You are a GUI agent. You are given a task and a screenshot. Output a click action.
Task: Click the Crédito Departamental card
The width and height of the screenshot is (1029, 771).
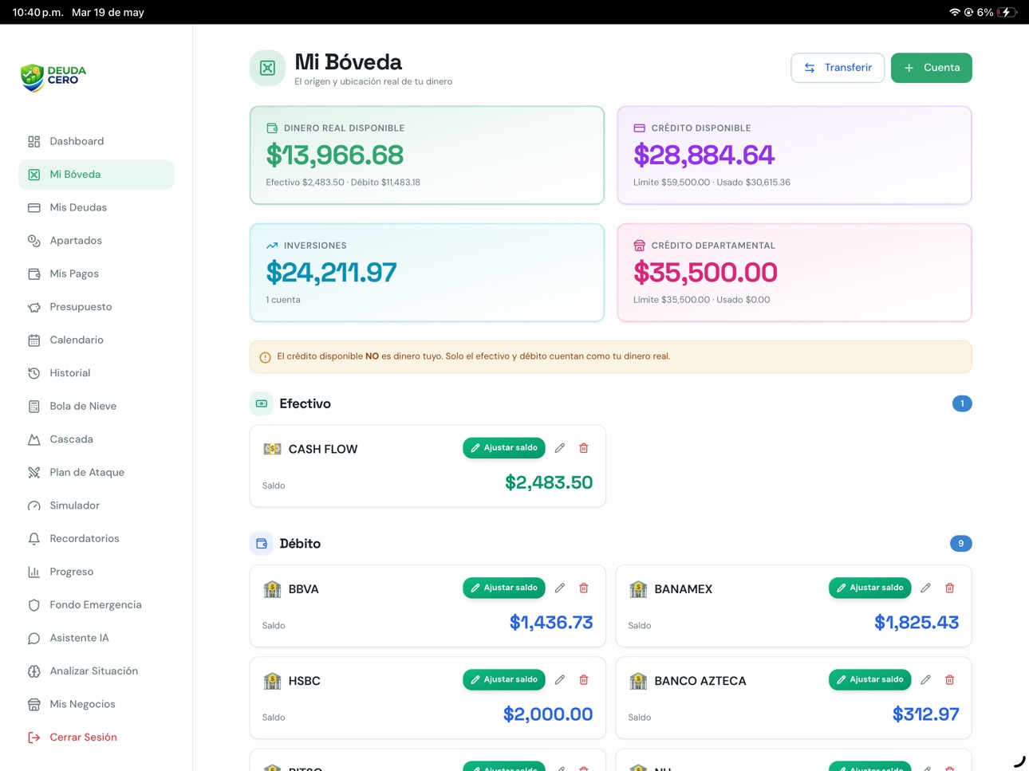(794, 273)
